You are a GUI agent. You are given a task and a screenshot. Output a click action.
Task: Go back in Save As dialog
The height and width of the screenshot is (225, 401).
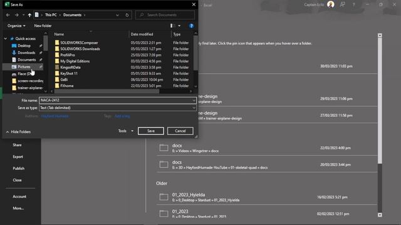tap(8, 15)
